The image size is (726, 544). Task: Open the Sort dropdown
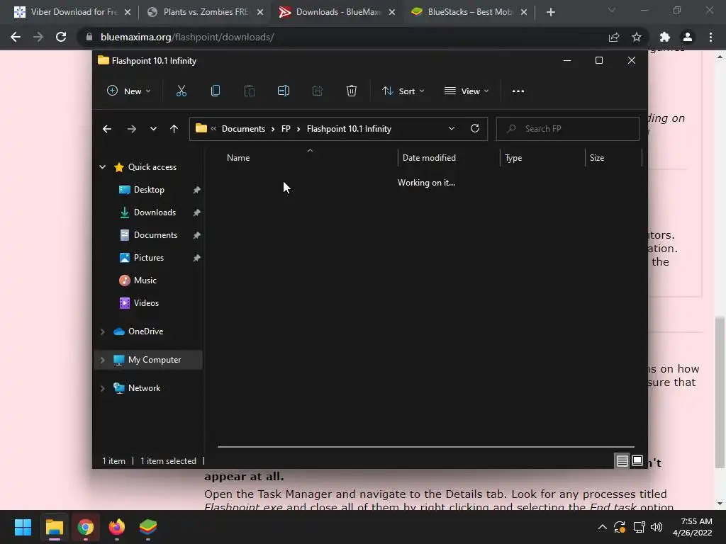[x=403, y=91]
